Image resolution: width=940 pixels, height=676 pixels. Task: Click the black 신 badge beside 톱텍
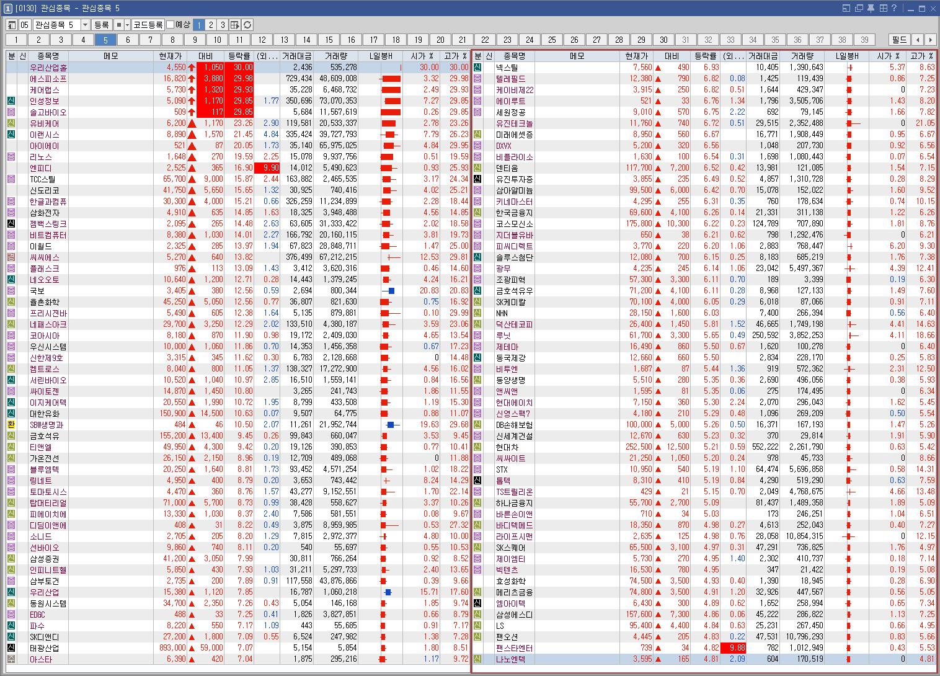pos(477,481)
